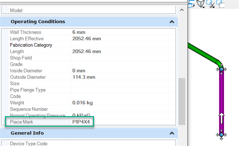Click the Shop Field value cell
Viewport: 239px width, 146px height.
pos(123,58)
